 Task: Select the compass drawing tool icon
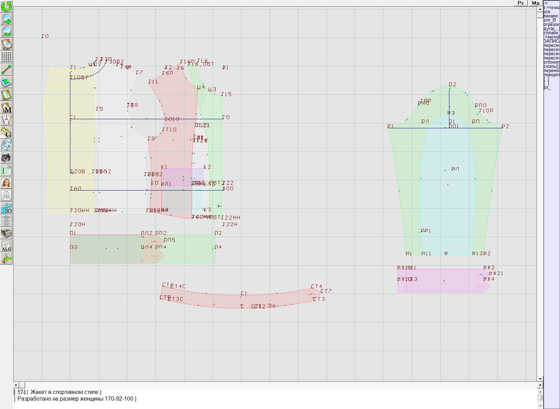(6, 120)
